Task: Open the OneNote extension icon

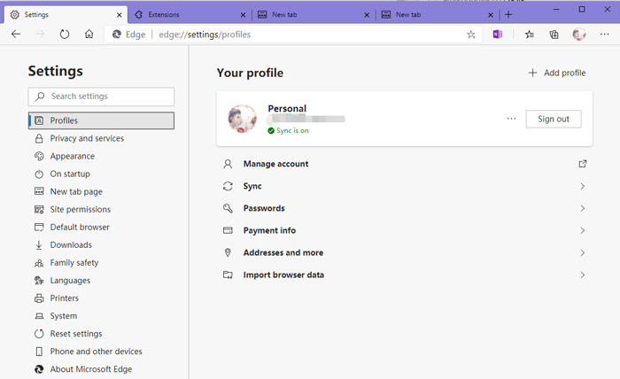Action: 498,35
